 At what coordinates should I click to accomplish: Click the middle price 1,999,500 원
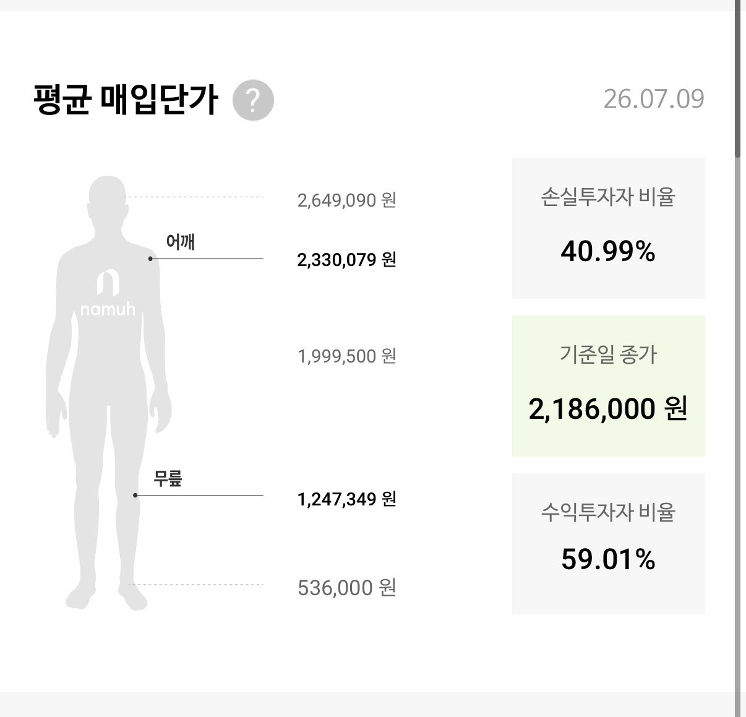pos(346,356)
